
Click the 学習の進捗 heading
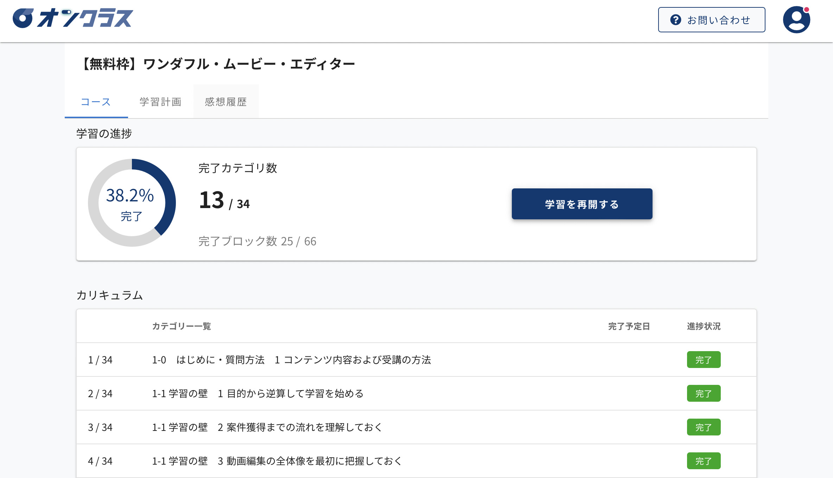[x=104, y=133]
